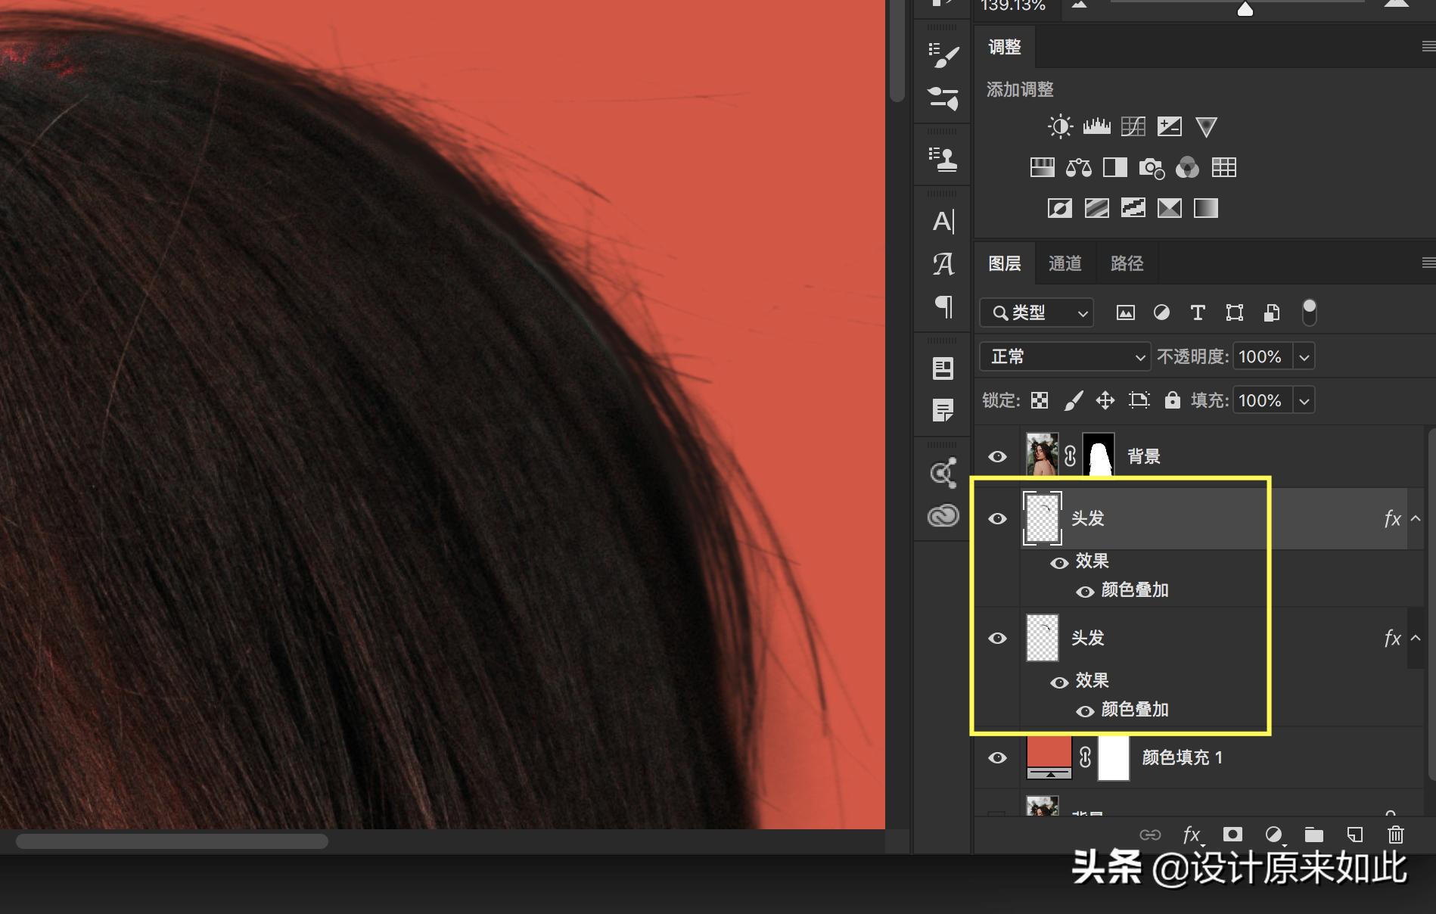1436x914 pixels.
Task: Open the brush-with-list panel icon
Action: click(x=943, y=55)
